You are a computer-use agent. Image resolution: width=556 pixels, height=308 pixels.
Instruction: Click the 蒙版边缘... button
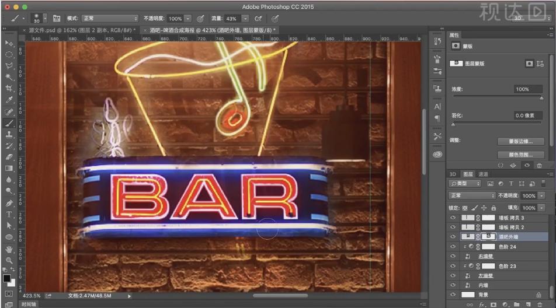click(x=521, y=141)
